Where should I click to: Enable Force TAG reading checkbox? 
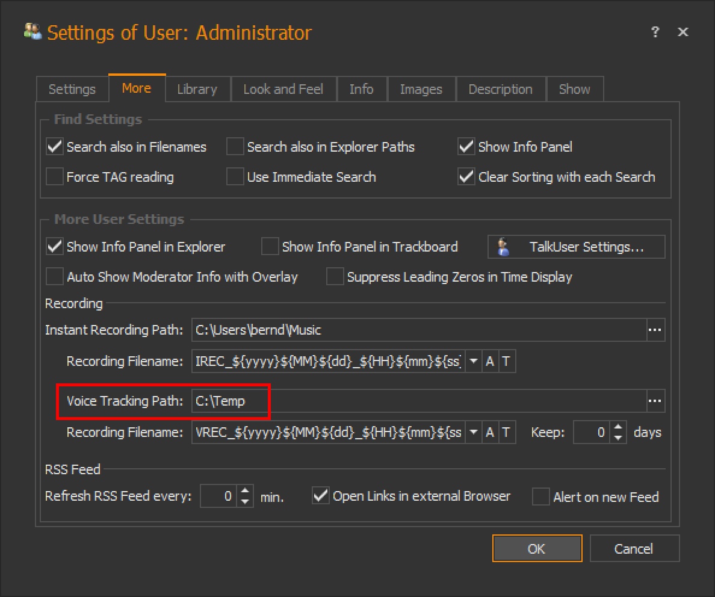point(55,177)
